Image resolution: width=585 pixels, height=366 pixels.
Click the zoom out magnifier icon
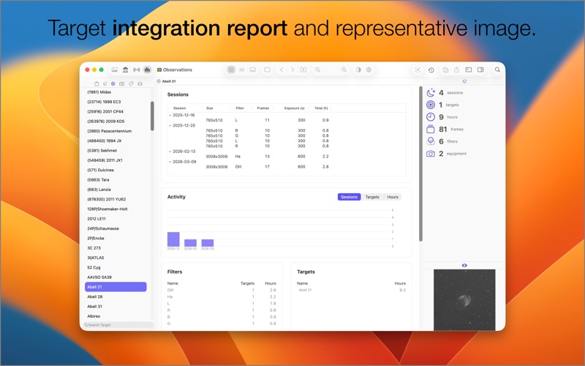[317, 70]
